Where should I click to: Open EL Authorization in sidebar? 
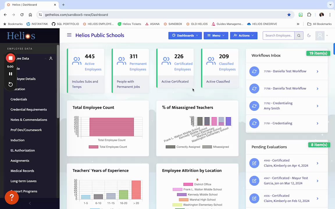click(x=23, y=150)
